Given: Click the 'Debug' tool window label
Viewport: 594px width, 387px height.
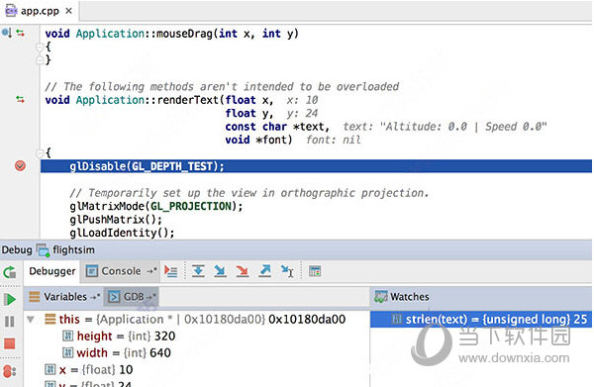Looking at the screenshot, I should pyautogui.click(x=17, y=250).
